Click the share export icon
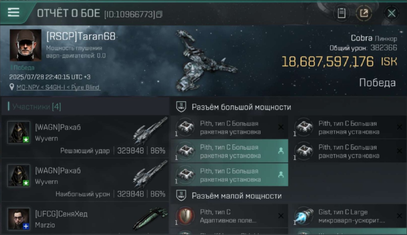 click(364, 13)
